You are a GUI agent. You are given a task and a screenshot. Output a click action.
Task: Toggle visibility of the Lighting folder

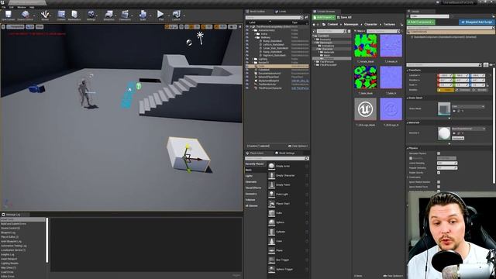click(x=247, y=59)
